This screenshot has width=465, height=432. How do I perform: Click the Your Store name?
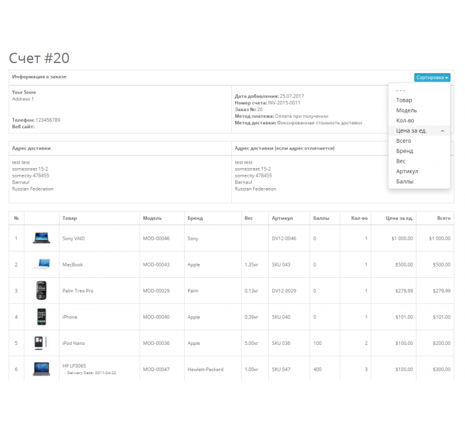[x=24, y=92]
